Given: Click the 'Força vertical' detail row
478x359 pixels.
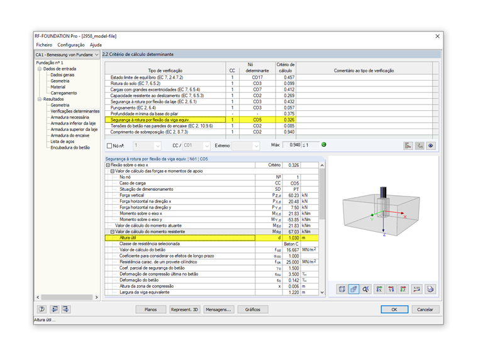Looking at the screenshot, I should tap(211, 195).
